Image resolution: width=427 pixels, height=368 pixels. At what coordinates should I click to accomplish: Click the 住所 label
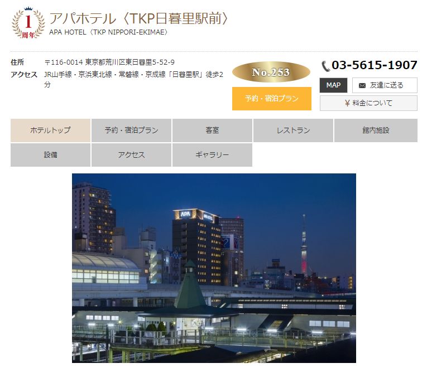(17, 62)
